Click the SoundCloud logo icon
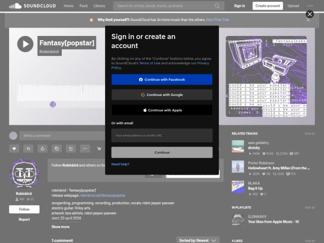 tap(15, 6)
